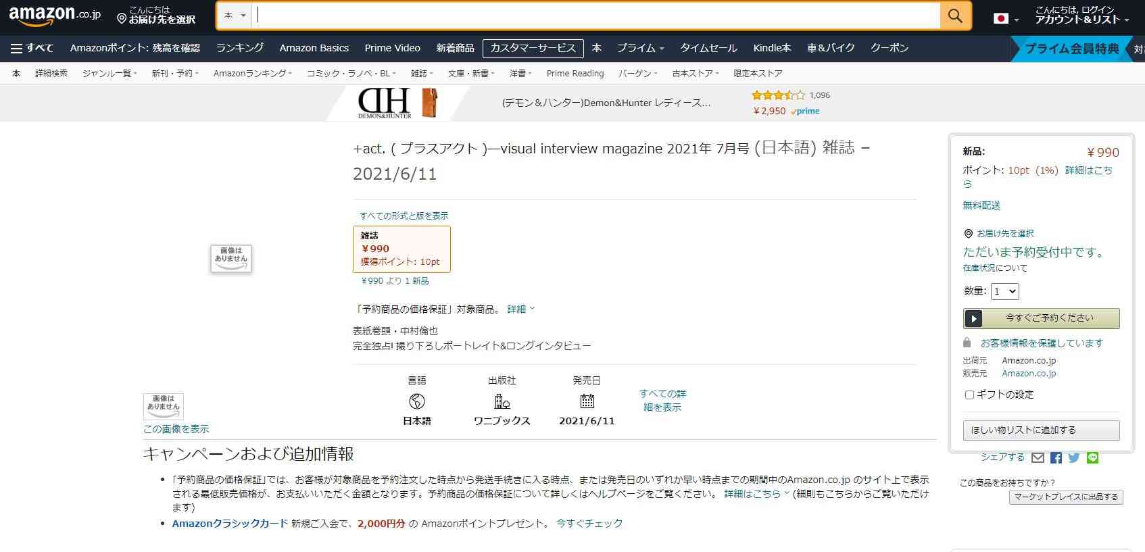
Task: Click 今すぐご予約ください pre-order button
Action: (x=1041, y=318)
